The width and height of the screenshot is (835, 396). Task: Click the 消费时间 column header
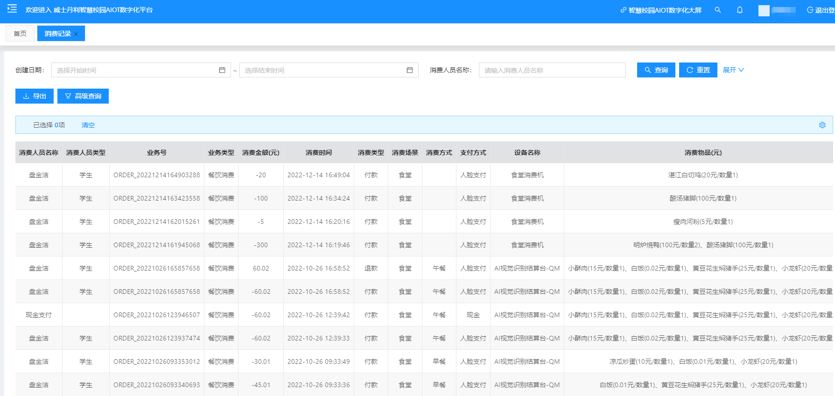pyautogui.click(x=319, y=153)
